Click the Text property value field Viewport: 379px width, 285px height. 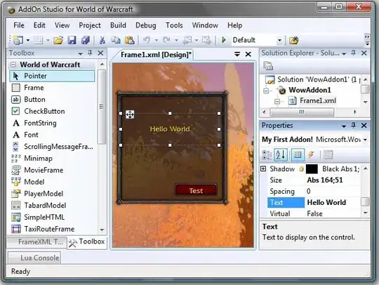pyautogui.click(x=333, y=202)
